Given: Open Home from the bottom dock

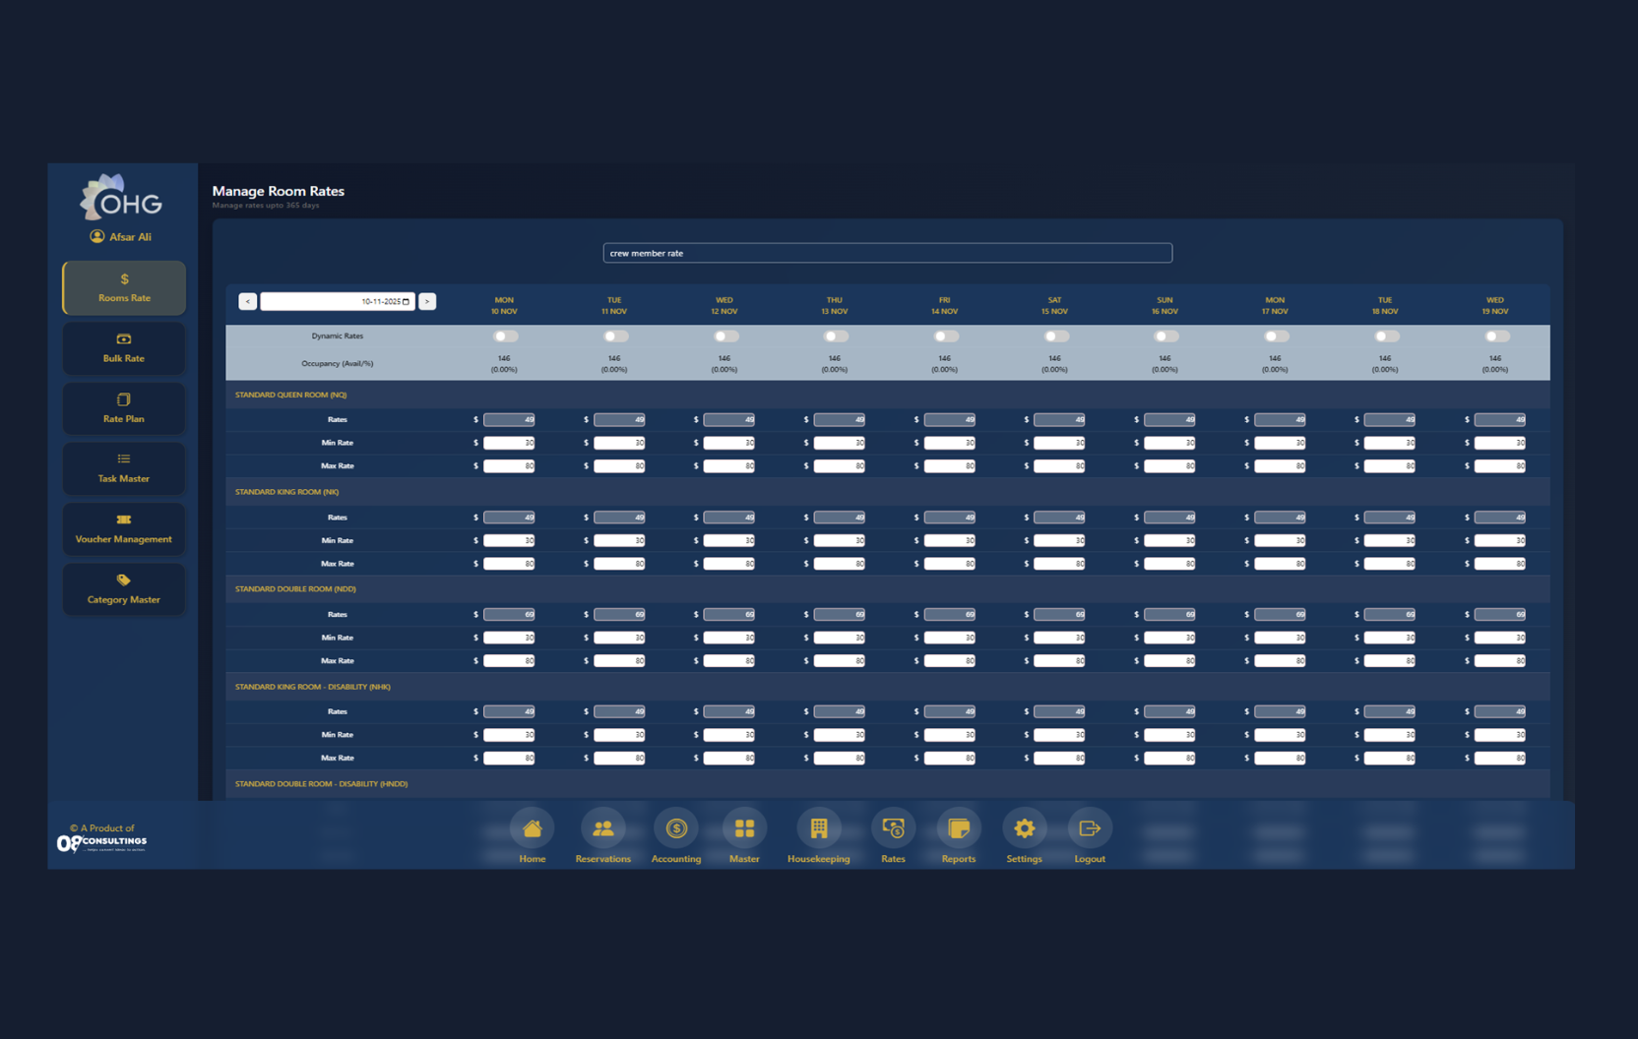Looking at the screenshot, I should click(x=532, y=829).
